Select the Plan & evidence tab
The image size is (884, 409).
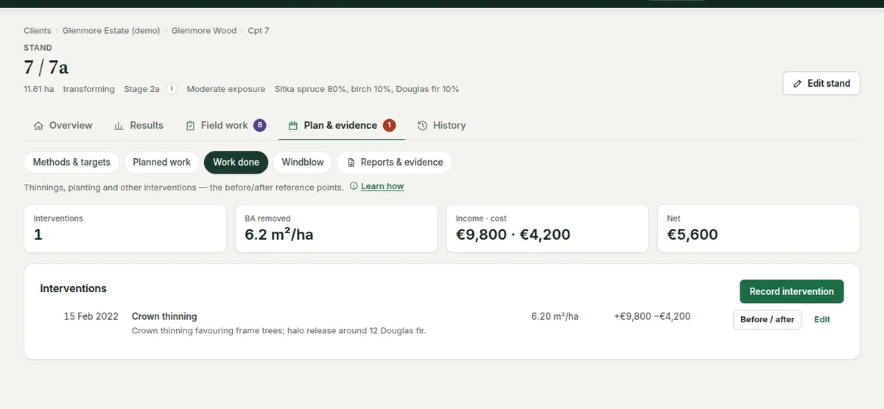(342, 126)
